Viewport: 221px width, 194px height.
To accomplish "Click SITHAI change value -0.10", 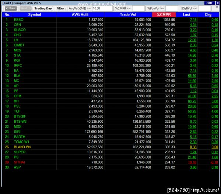I will [214, 162].
